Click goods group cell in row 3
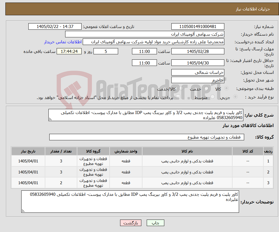The image size is (279, 232). (93, 183)
